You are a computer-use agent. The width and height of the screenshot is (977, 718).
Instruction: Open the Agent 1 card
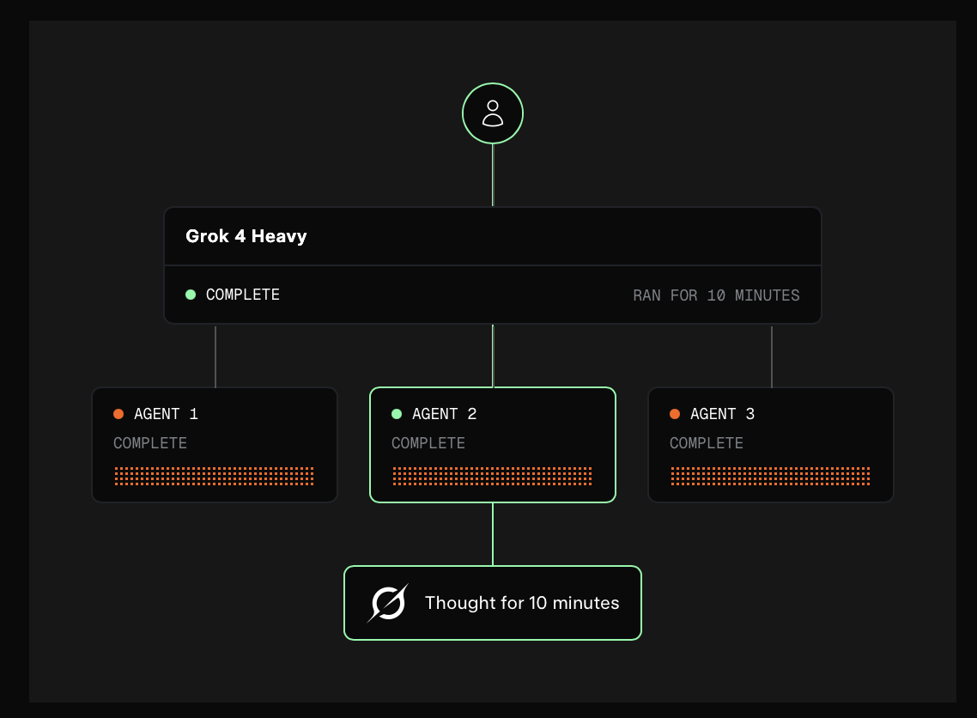pyautogui.click(x=215, y=445)
